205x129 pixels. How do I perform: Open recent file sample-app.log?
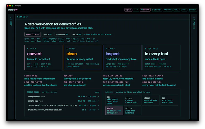coord(35,101)
